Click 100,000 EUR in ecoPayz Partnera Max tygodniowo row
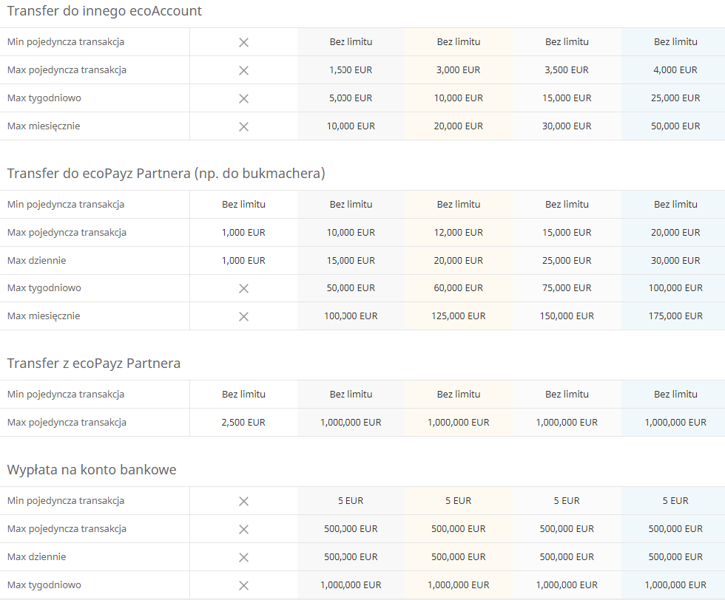Image resolution: width=725 pixels, height=600 pixels. 675,288
